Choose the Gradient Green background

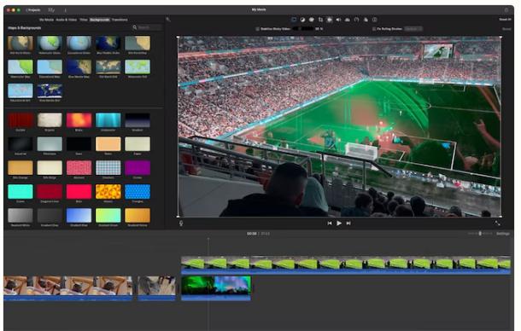pyautogui.click(x=108, y=216)
